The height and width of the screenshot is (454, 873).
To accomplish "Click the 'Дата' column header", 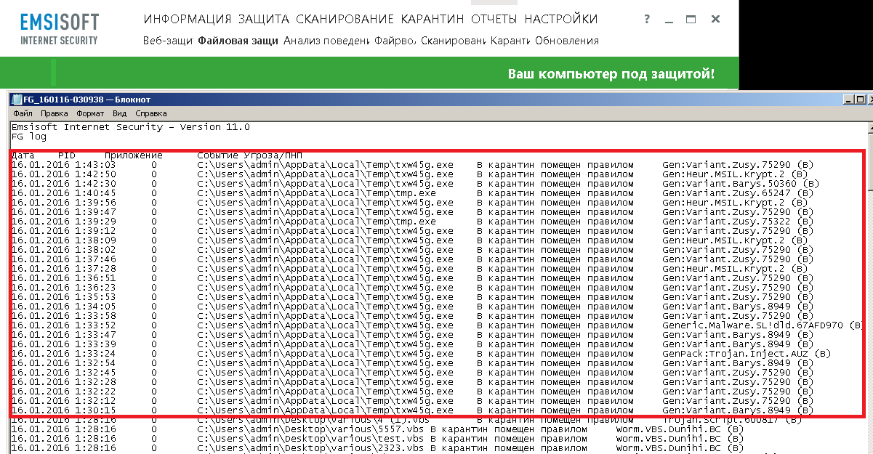I will 23,155.
